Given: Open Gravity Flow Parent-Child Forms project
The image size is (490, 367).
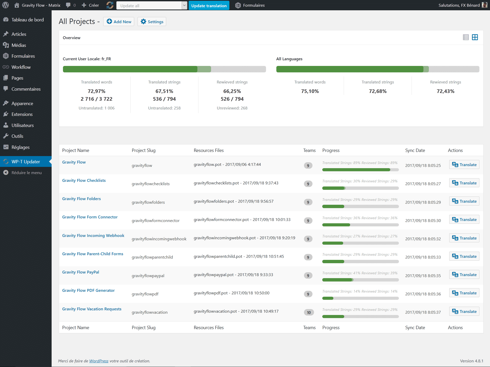Looking at the screenshot, I should [x=93, y=254].
